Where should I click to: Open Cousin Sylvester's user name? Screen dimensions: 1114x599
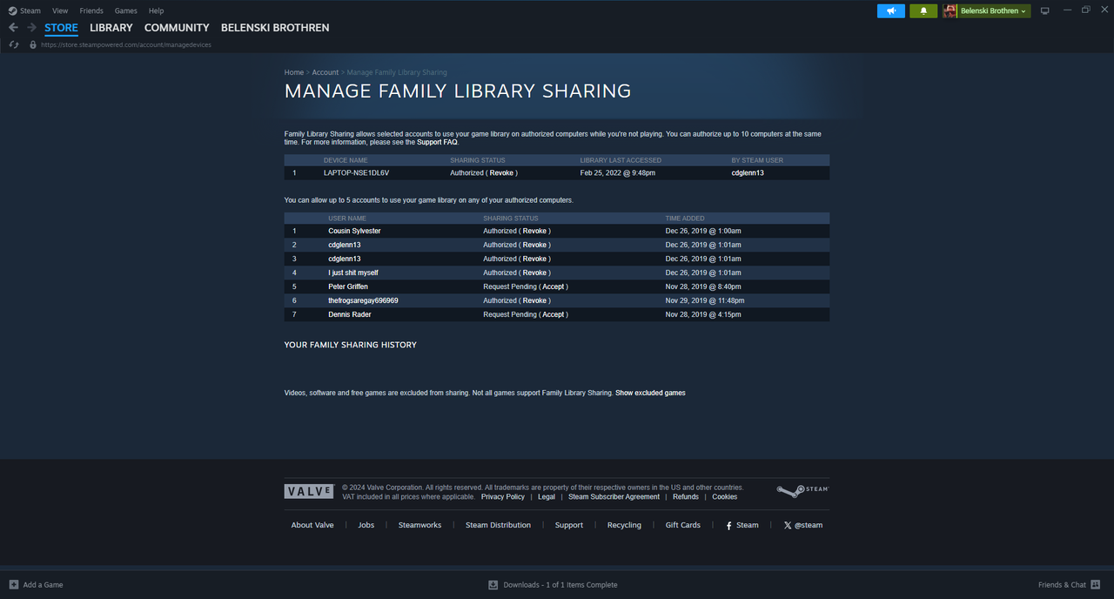point(354,231)
